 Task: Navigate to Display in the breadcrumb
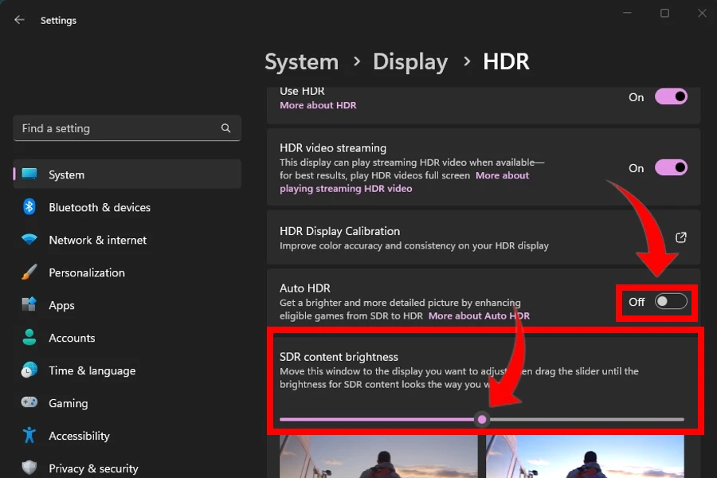[410, 62]
